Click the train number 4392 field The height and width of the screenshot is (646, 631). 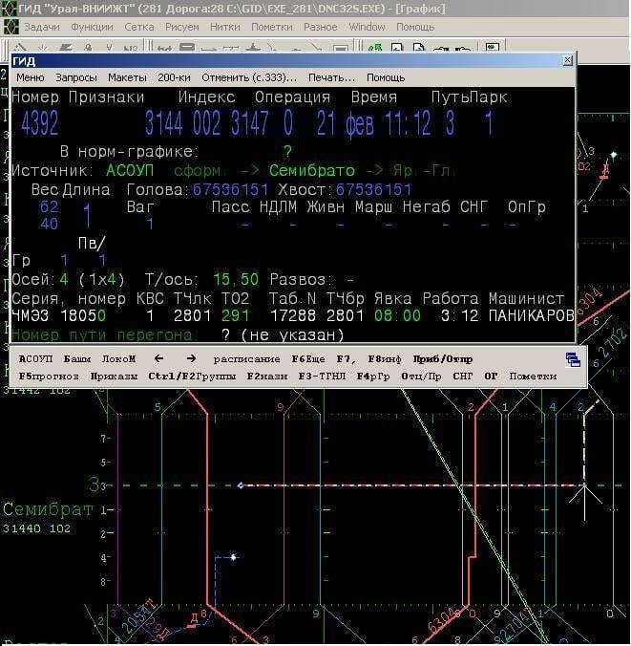[40, 122]
